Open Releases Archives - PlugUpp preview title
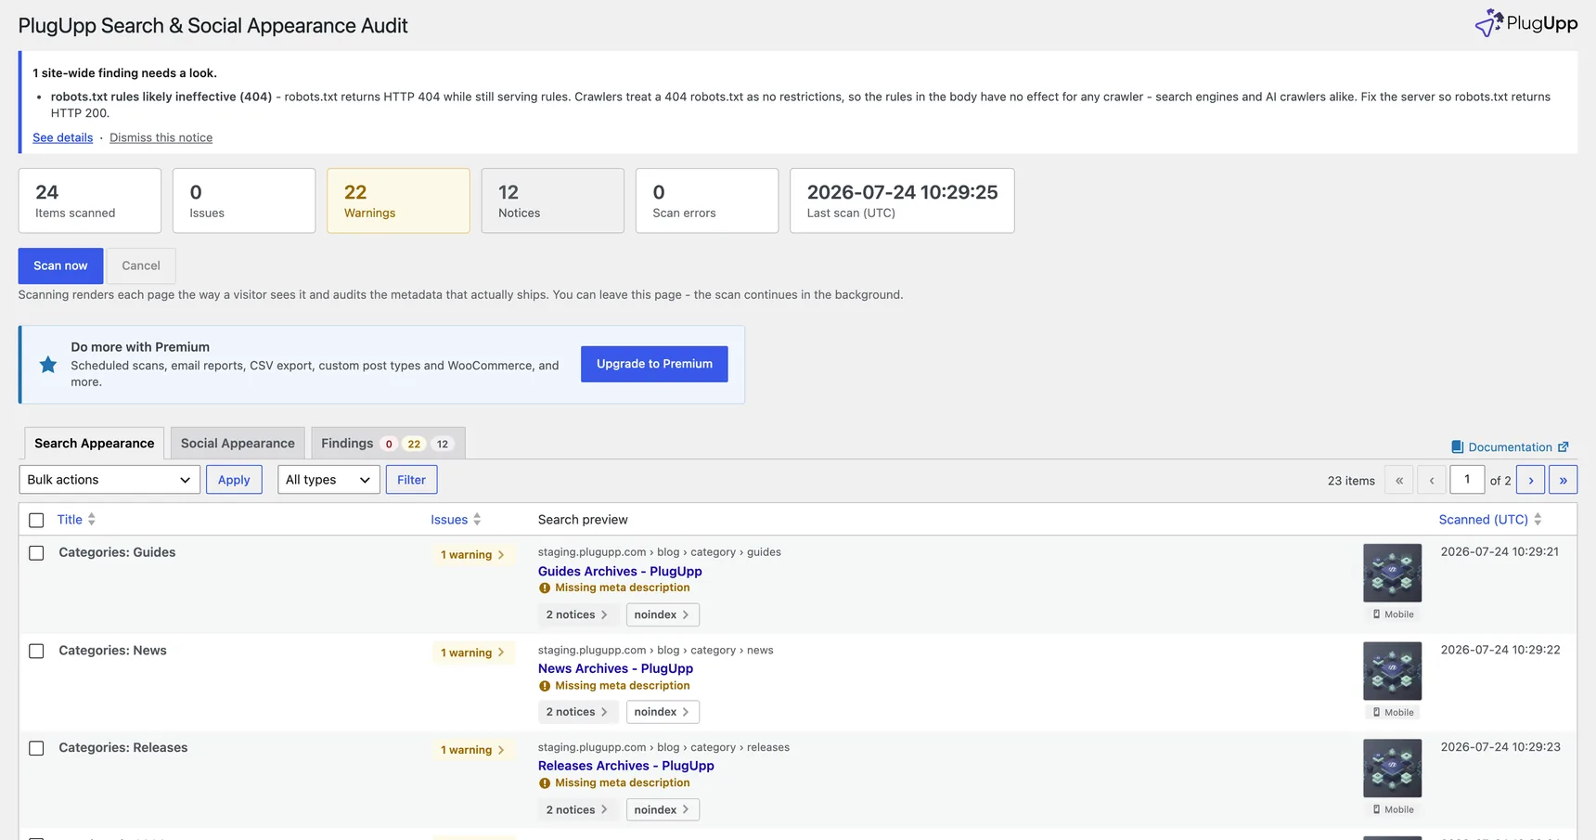Viewport: 1596px width, 840px height. [626, 767]
